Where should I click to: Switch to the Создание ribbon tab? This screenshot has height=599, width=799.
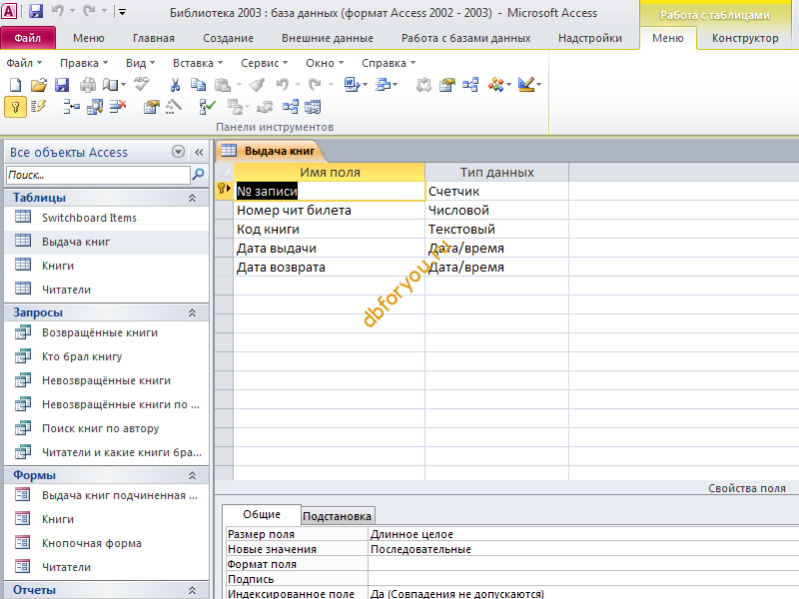[x=228, y=38]
